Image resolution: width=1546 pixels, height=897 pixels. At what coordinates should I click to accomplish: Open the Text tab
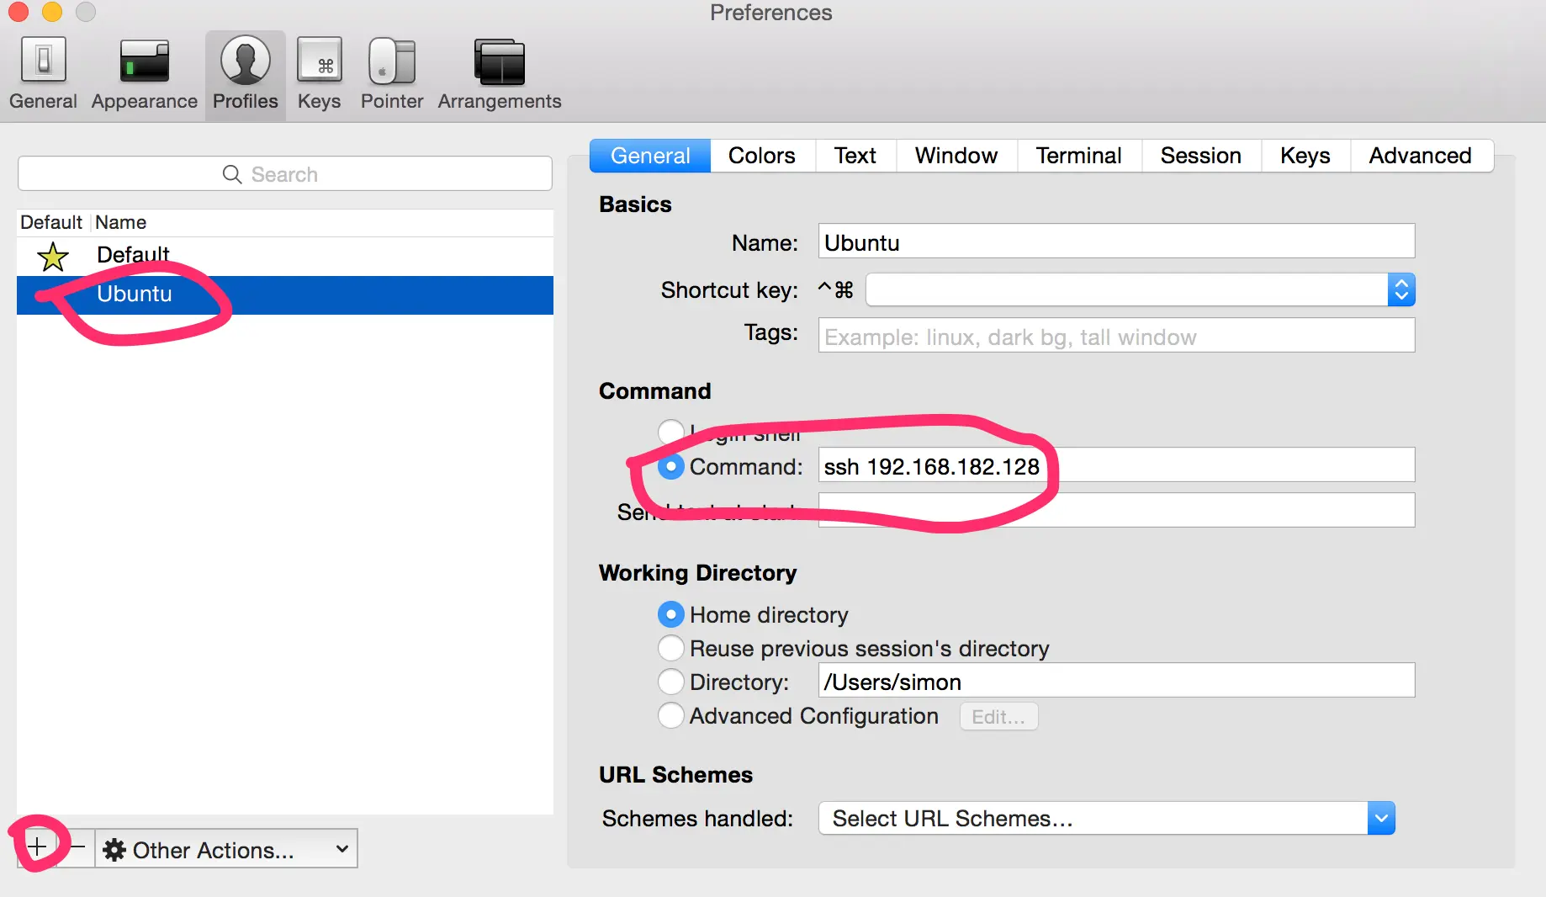[855, 156]
